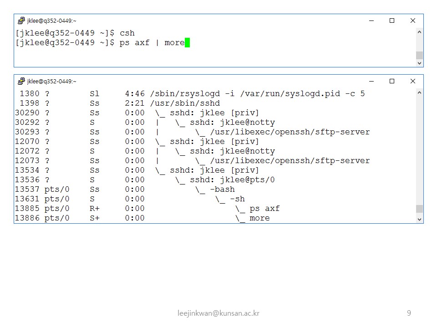Viewport: 437px width, 328px height.
Task: Click the scrollbar thumb in bottom terminal
Action: pyautogui.click(x=419, y=209)
